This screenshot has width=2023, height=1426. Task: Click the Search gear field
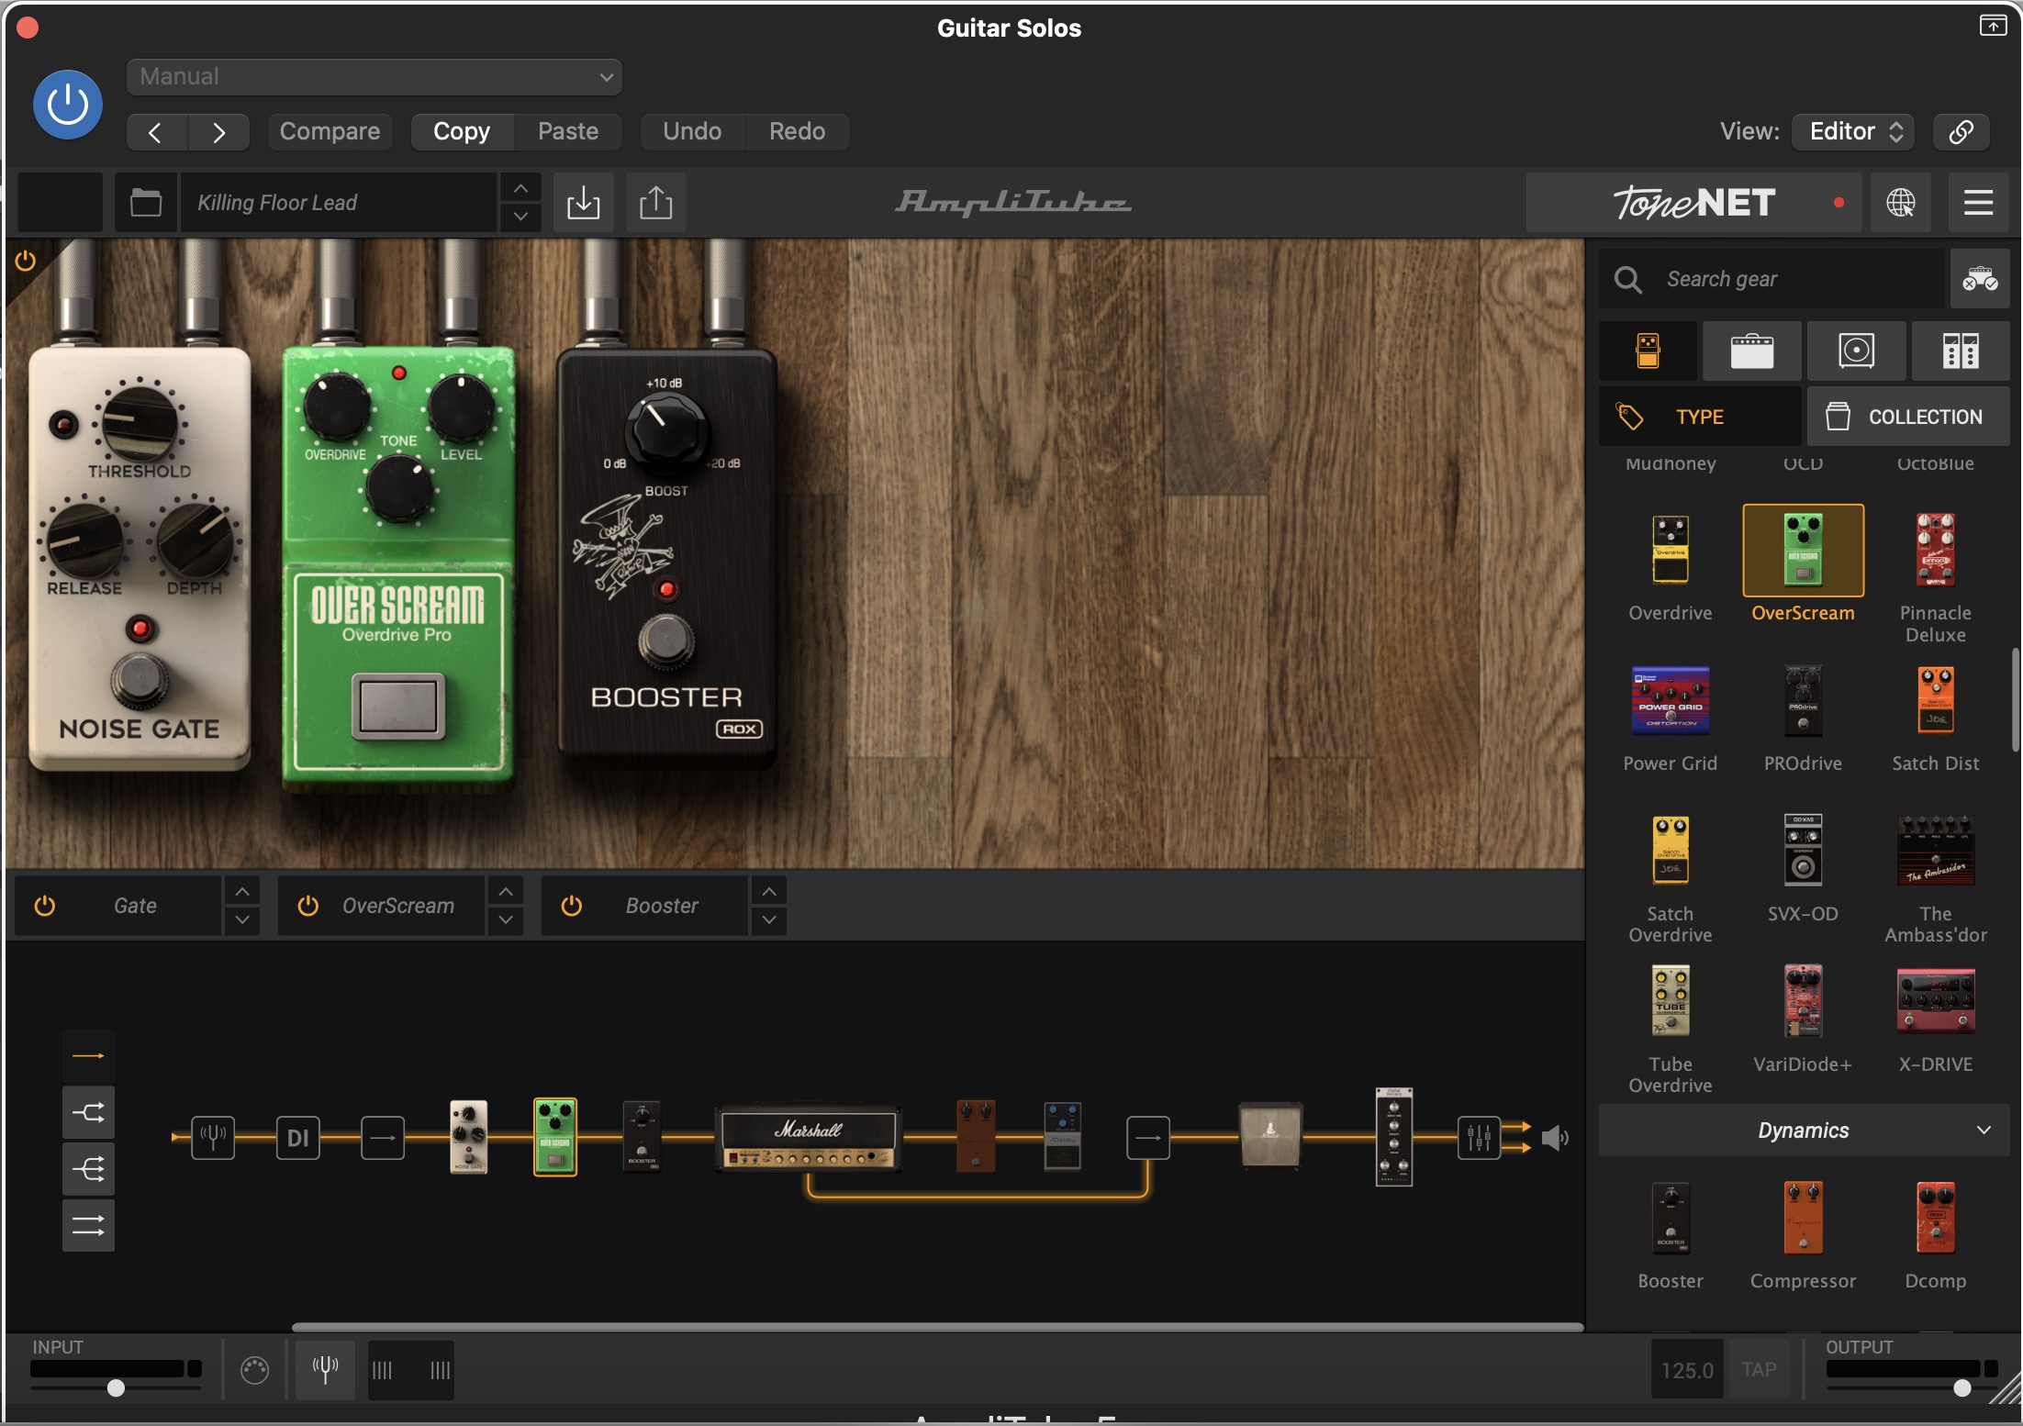point(1772,279)
